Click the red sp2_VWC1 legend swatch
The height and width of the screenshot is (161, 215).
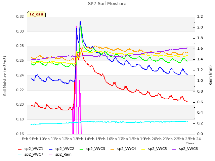(20, 149)
